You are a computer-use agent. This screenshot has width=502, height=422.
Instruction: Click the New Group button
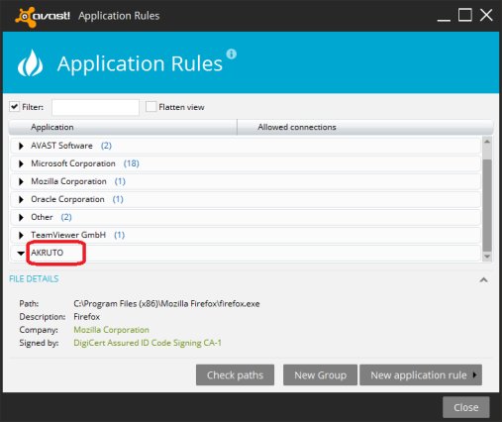click(320, 374)
